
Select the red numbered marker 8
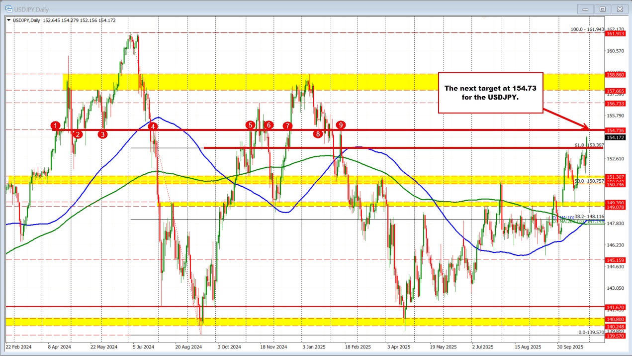point(318,133)
